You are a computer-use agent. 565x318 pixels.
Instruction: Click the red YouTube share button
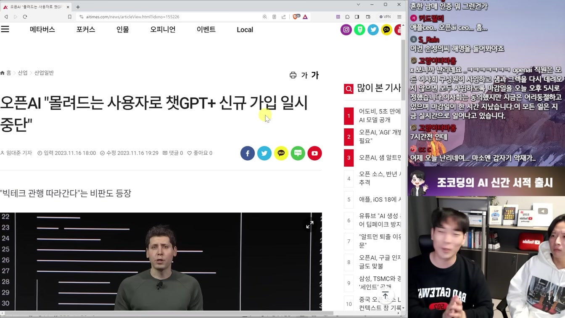tap(315, 154)
